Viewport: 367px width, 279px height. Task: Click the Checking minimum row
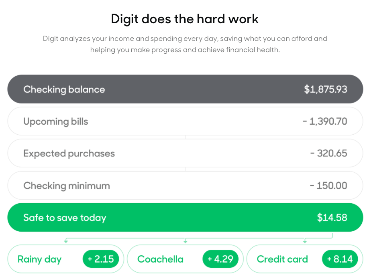click(185, 185)
